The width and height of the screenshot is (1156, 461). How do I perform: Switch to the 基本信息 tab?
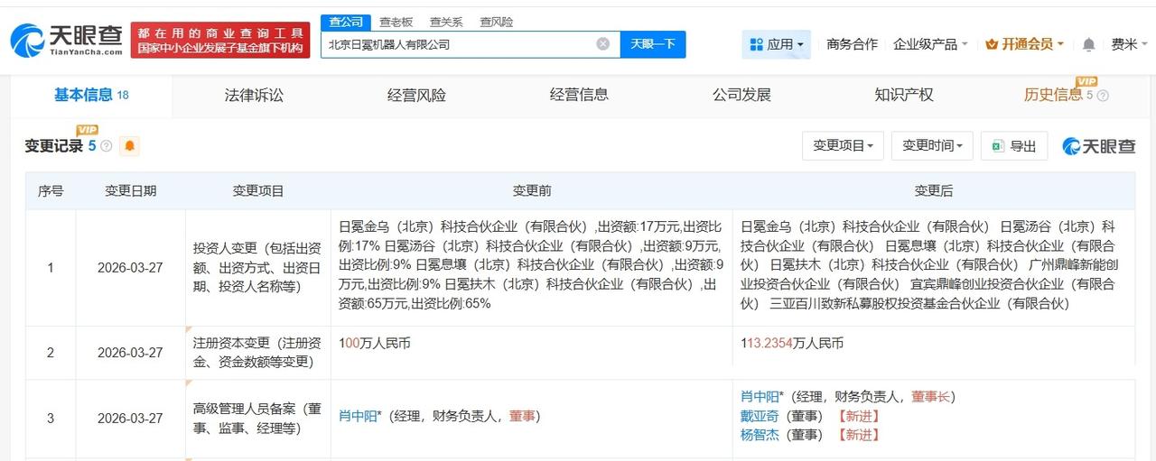[x=91, y=95]
